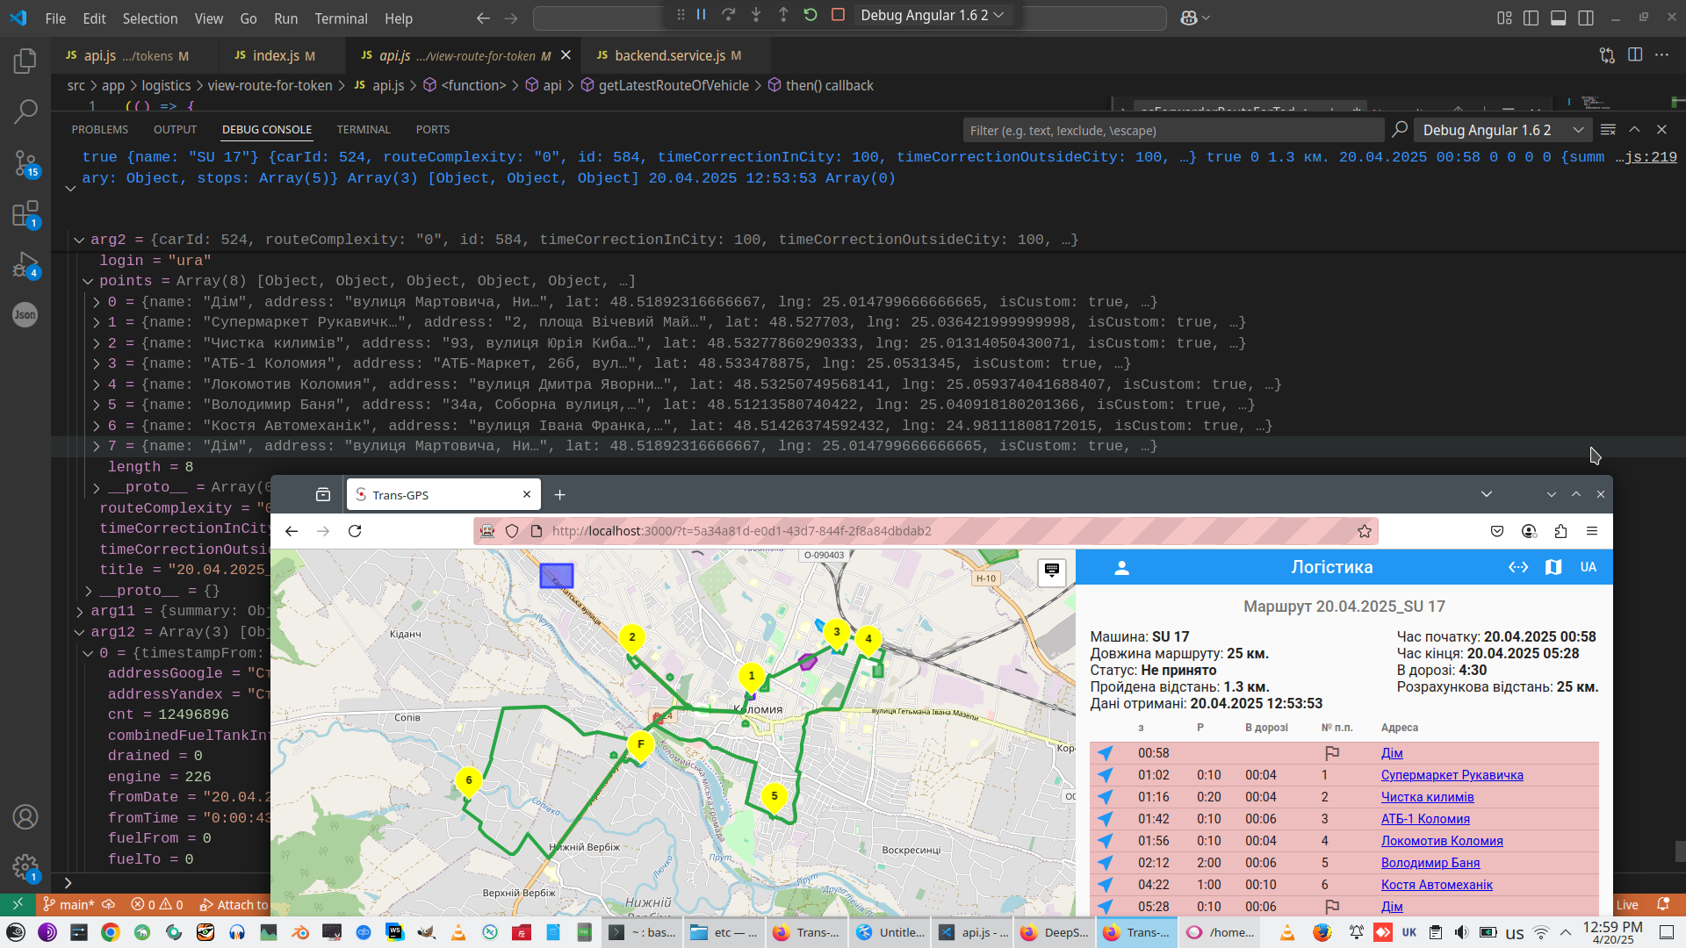Toggle the panel layout button in title bar
The width and height of the screenshot is (1686, 948).
pos(1558,18)
